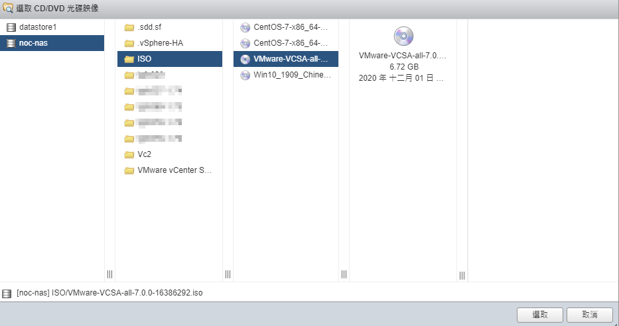Click the Win10_1909_Chine… disc icon
The image size is (619, 326).
click(x=245, y=75)
